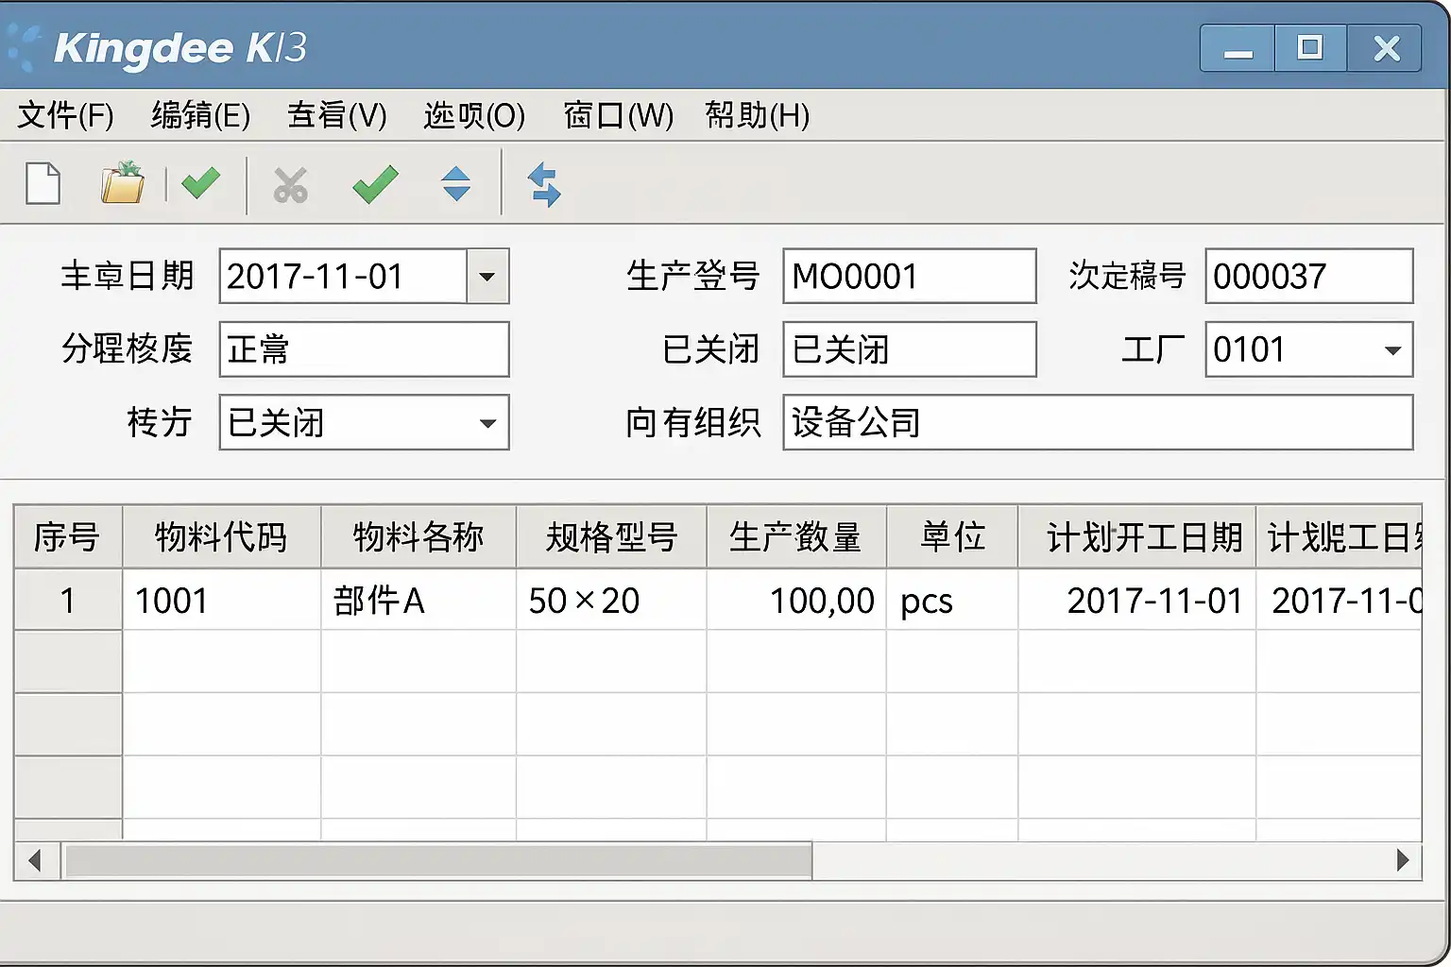
Task: Open the (W) window menu
Action: pyautogui.click(x=619, y=115)
